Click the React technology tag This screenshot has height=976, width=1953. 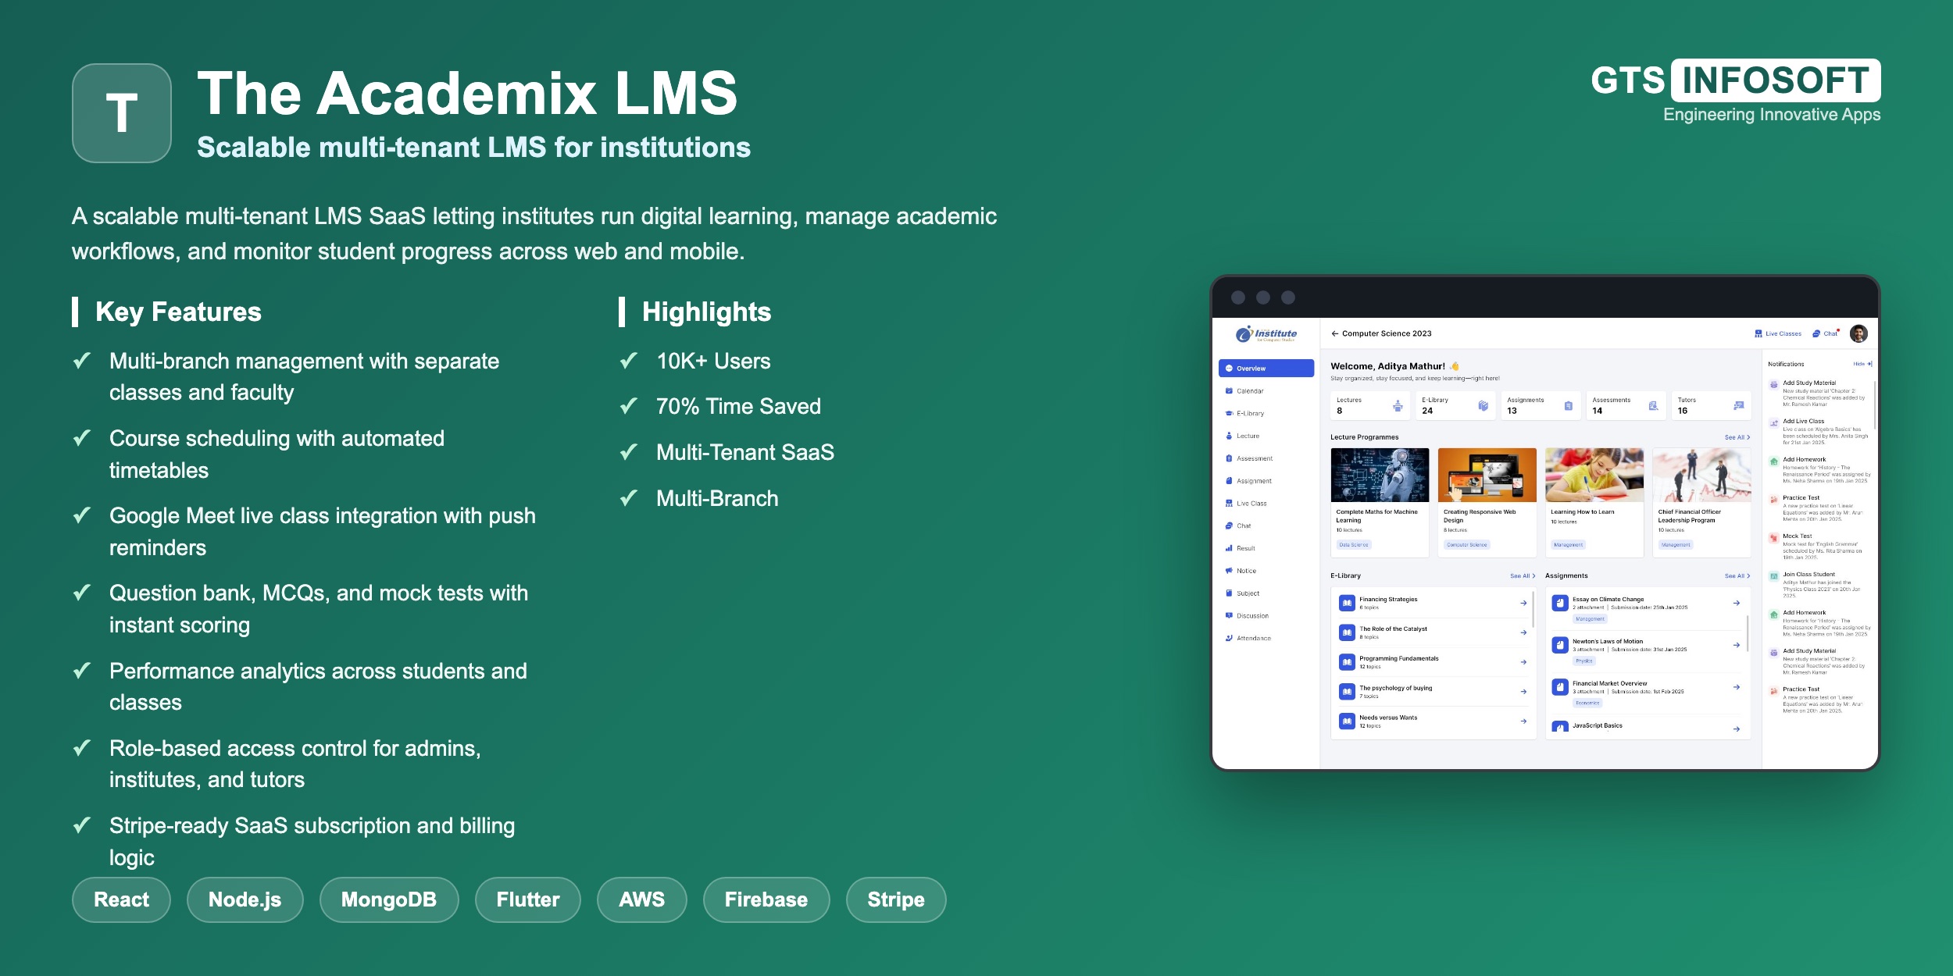pyautogui.click(x=122, y=899)
